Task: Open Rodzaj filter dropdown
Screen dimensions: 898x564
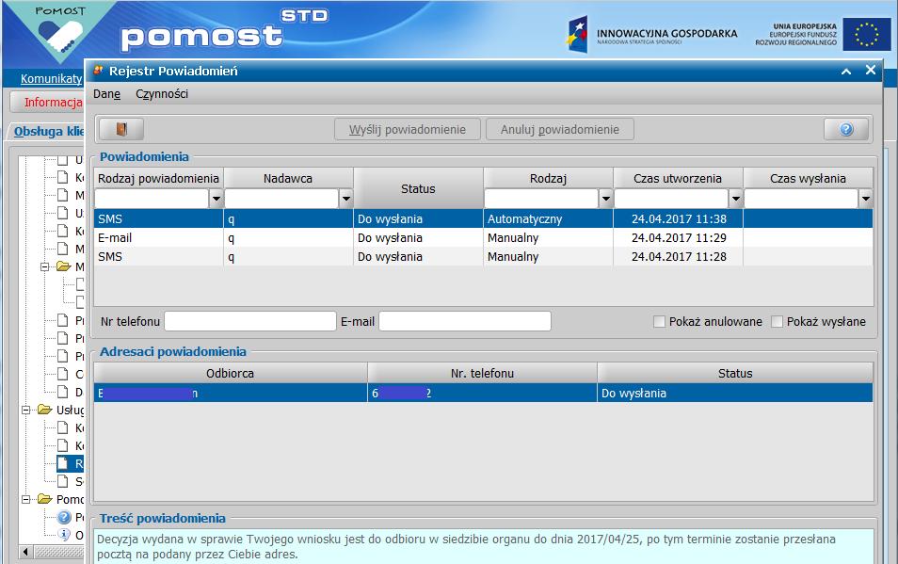Action: [x=606, y=199]
